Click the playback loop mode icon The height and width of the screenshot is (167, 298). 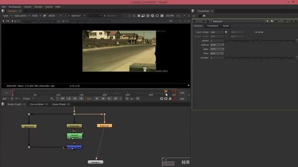(52, 99)
